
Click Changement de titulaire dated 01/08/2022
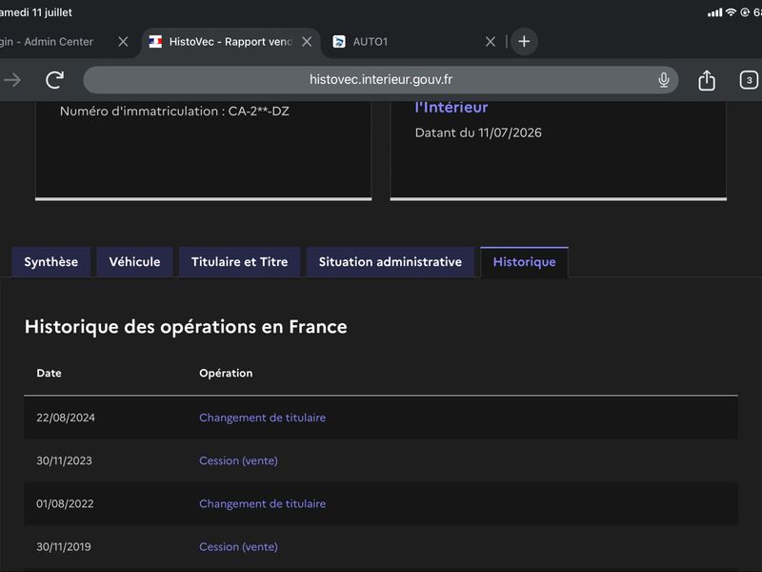pos(263,504)
